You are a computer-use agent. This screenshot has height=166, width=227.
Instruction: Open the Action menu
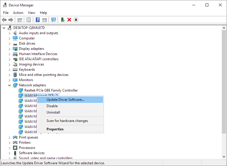pos(18,13)
